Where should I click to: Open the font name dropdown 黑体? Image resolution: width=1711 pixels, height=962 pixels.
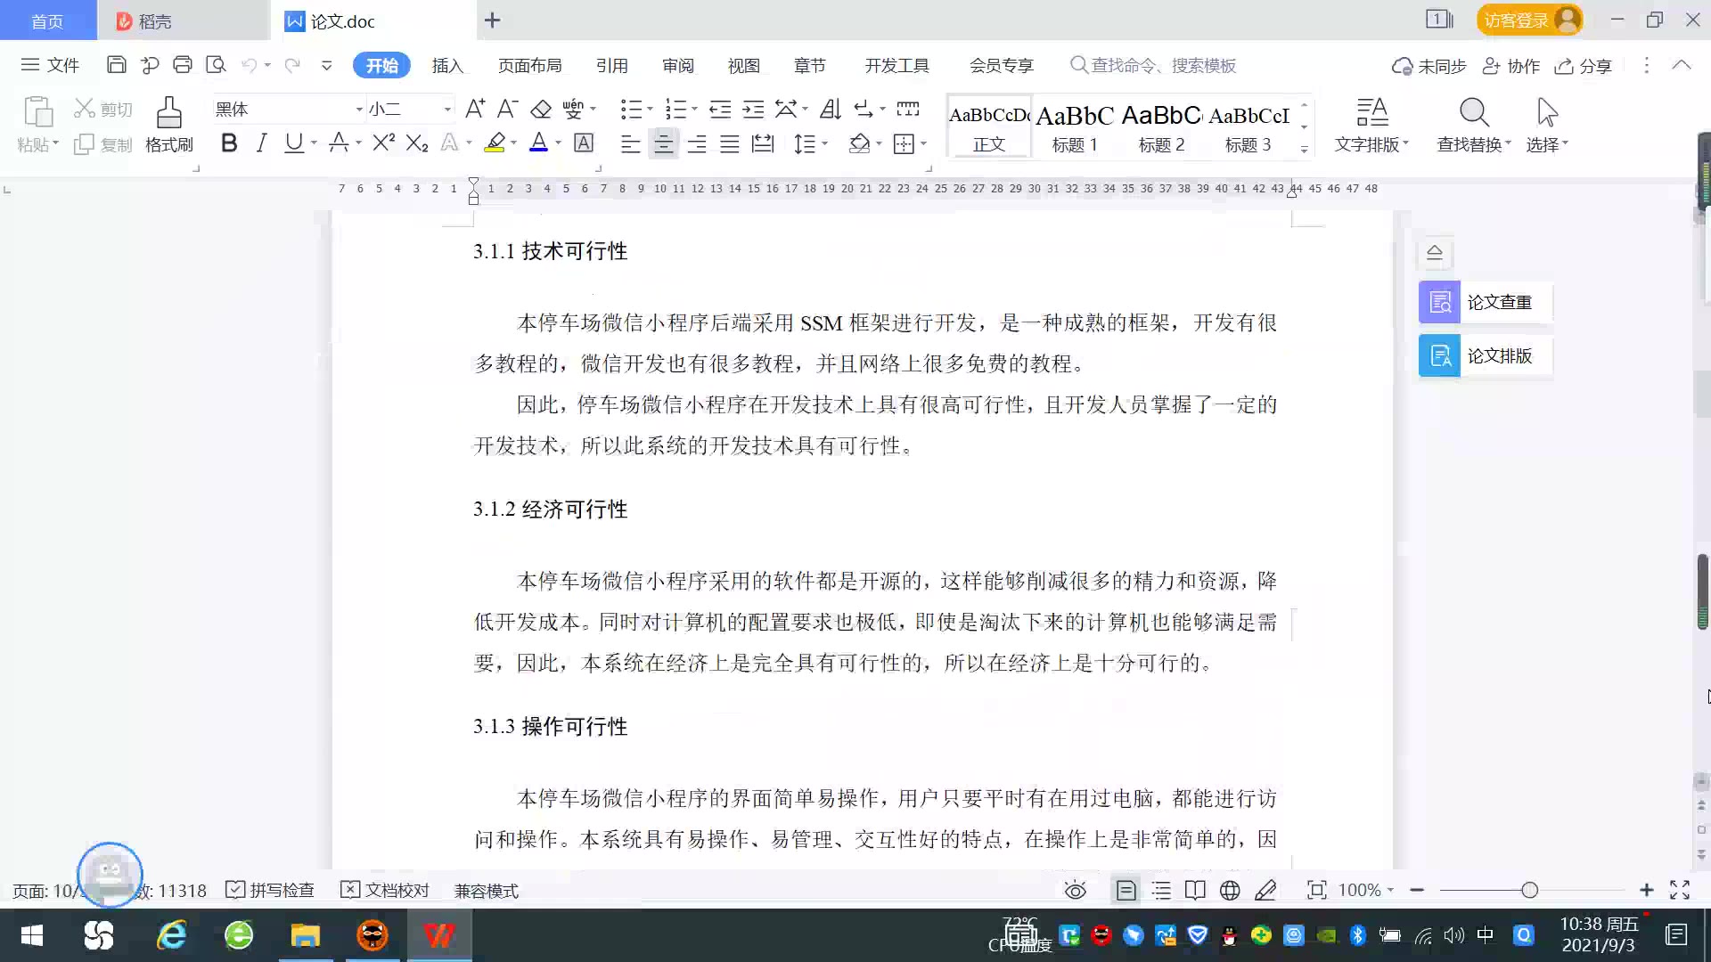pos(359,109)
